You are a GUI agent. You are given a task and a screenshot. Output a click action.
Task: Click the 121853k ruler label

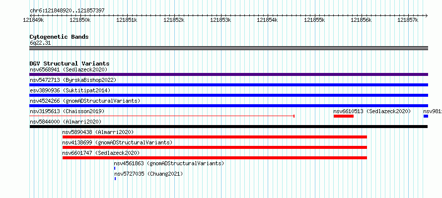coord(221,20)
